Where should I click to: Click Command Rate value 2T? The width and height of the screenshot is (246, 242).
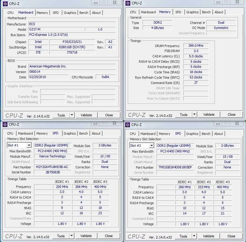(196, 82)
